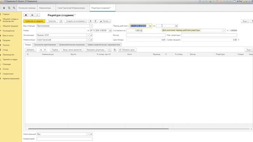Viewport: 253px width, 142px height.
Task: Click first icon after Проверить рецептуры
Action: tap(110, 50)
